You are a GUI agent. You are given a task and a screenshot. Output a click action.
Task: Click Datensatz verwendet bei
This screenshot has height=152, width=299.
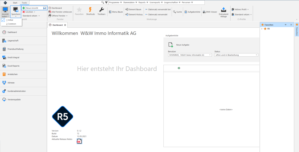158,9
